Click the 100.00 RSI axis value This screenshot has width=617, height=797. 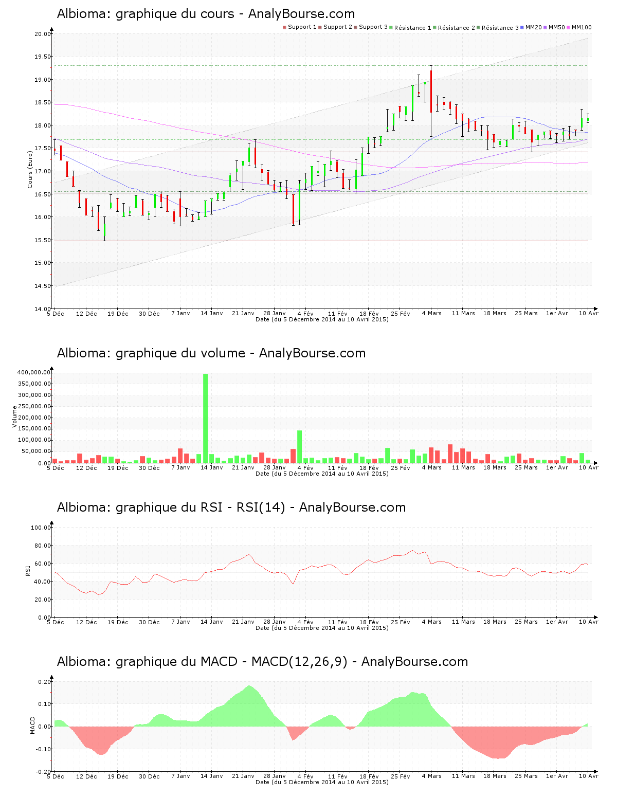[41, 528]
